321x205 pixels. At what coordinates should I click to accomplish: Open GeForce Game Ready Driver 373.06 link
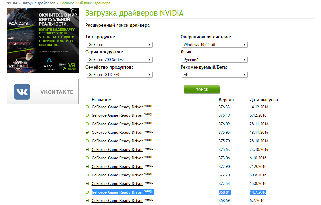click(117, 158)
